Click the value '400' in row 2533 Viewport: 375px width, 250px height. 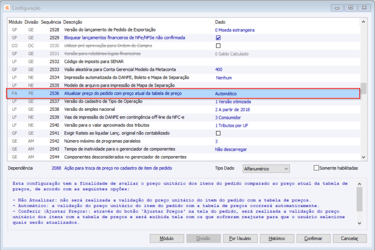click(x=218, y=69)
